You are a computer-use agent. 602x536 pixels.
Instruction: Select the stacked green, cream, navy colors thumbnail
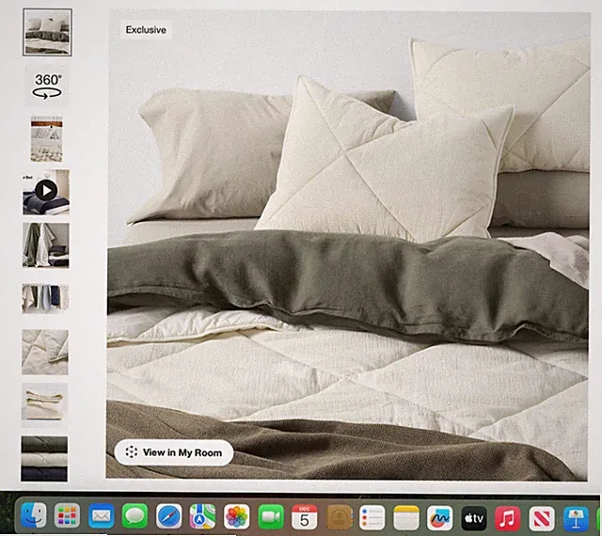coord(44,459)
